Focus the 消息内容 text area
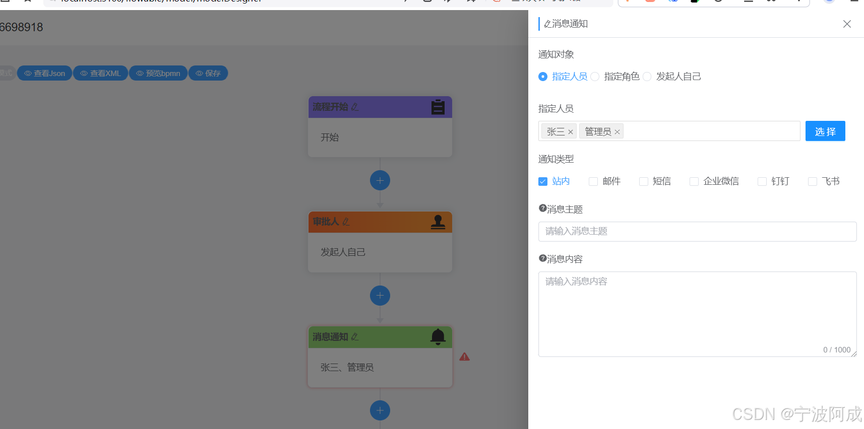The image size is (864, 429). pos(697,314)
